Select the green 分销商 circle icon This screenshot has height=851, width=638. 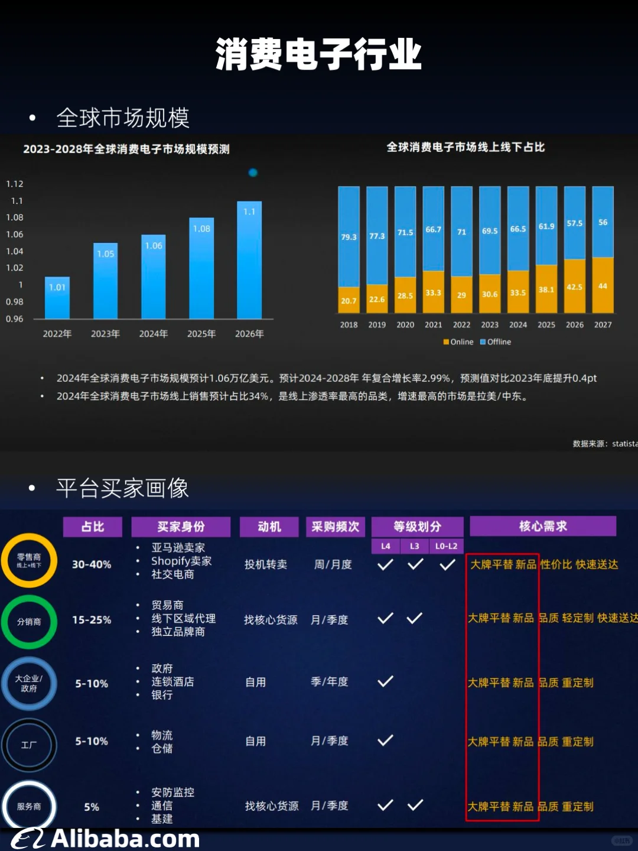[x=29, y=622]
